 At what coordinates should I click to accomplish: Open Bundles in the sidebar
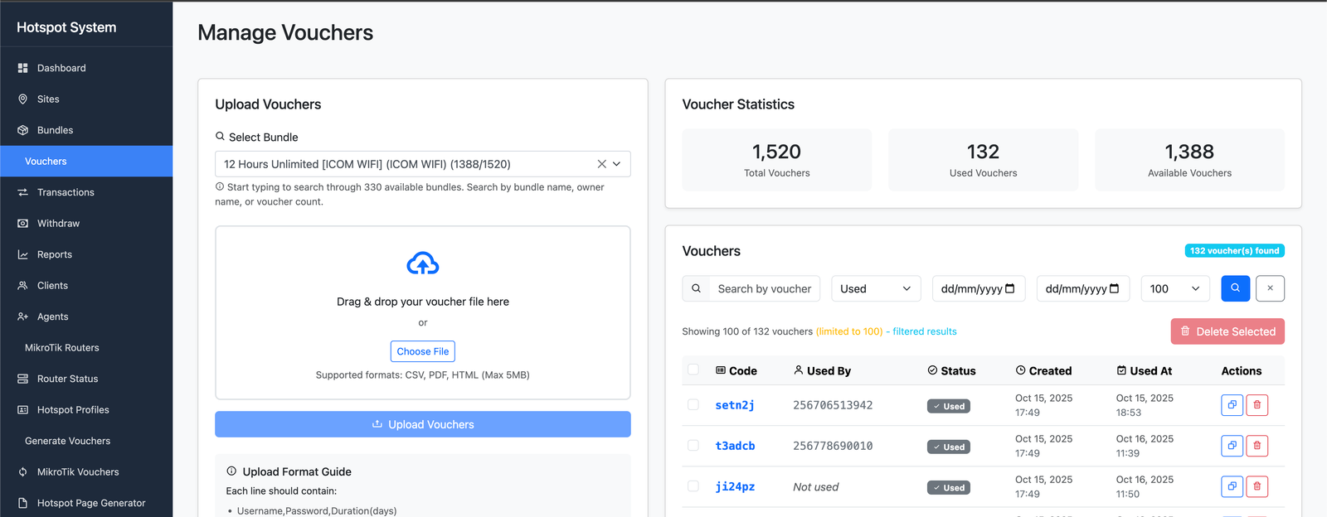(x=86, y=130)
